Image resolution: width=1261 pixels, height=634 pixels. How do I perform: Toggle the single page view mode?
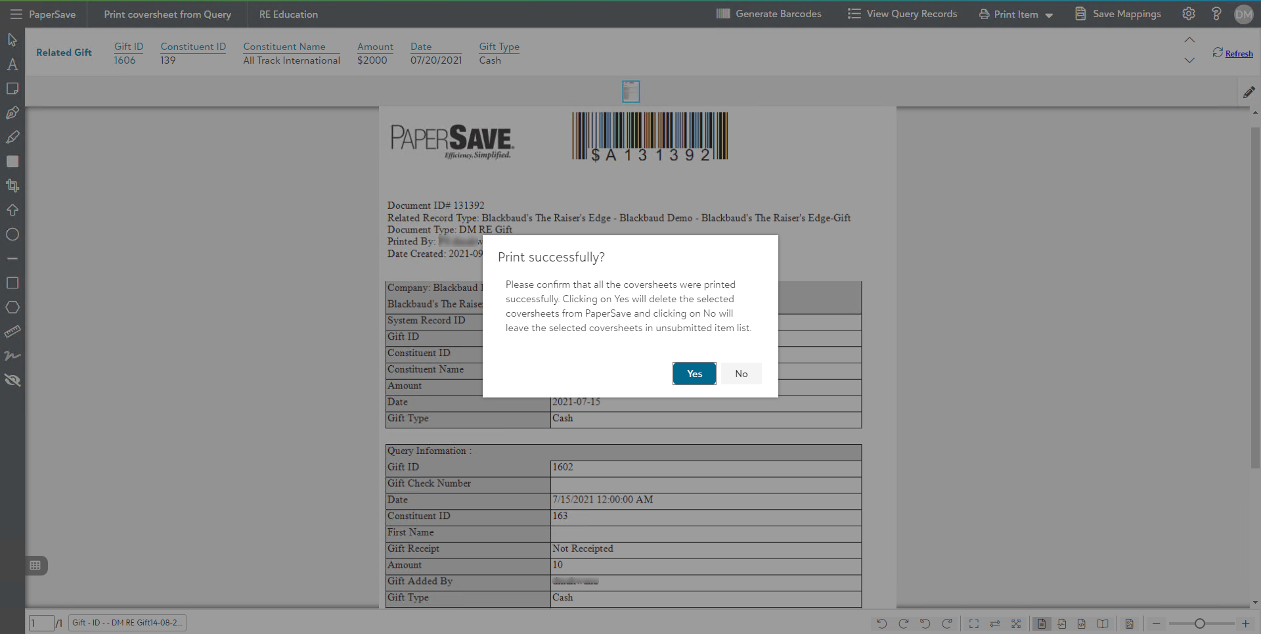click(1042, 623)
